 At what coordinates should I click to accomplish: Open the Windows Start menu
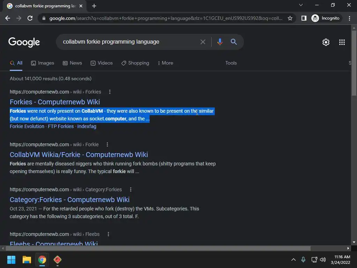pos(11,260)
